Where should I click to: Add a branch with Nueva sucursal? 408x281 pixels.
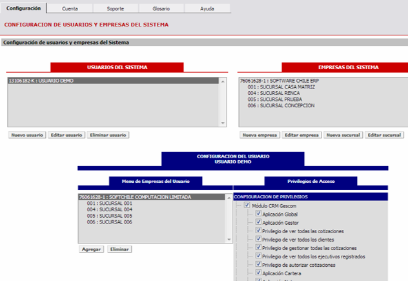tap(342, 135)
